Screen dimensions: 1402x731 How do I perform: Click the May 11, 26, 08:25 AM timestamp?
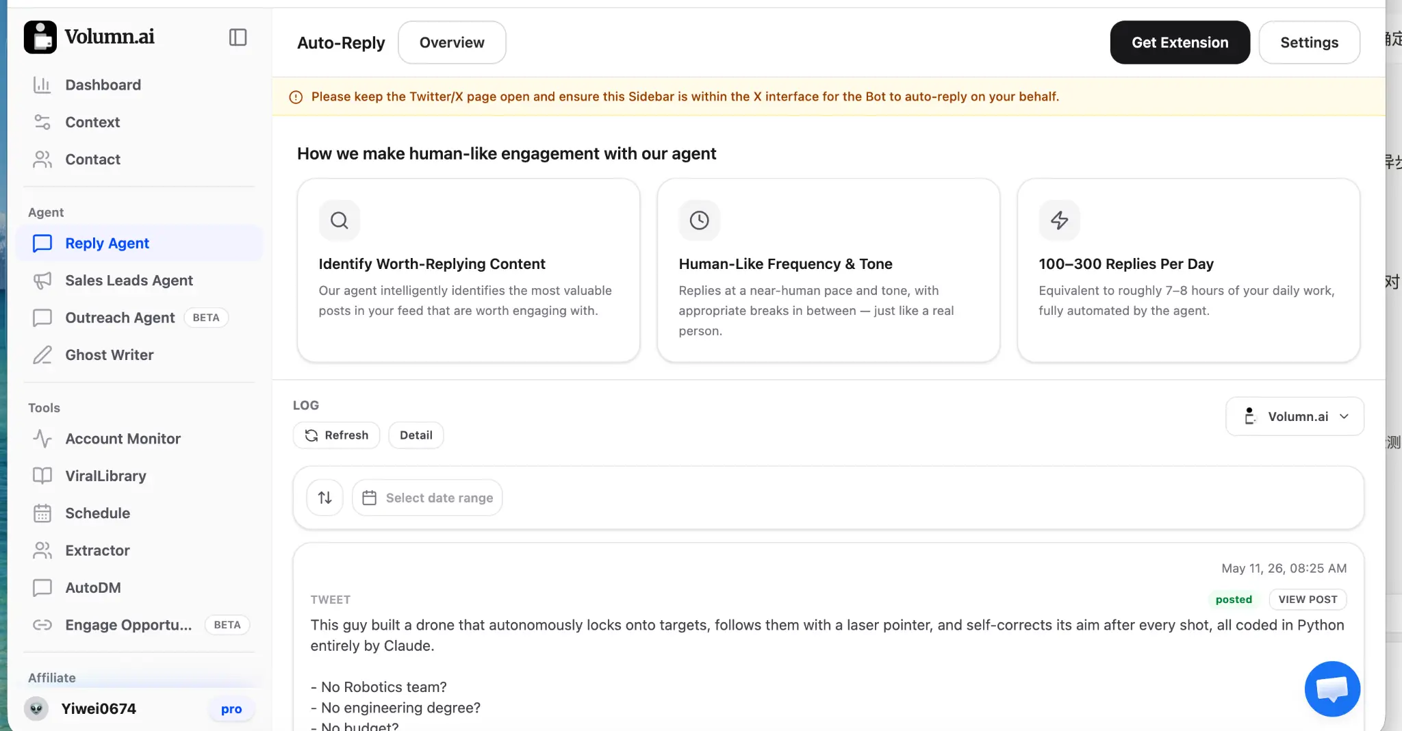tap(1284, 568)
